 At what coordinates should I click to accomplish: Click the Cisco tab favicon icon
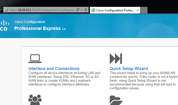point(93,10)
